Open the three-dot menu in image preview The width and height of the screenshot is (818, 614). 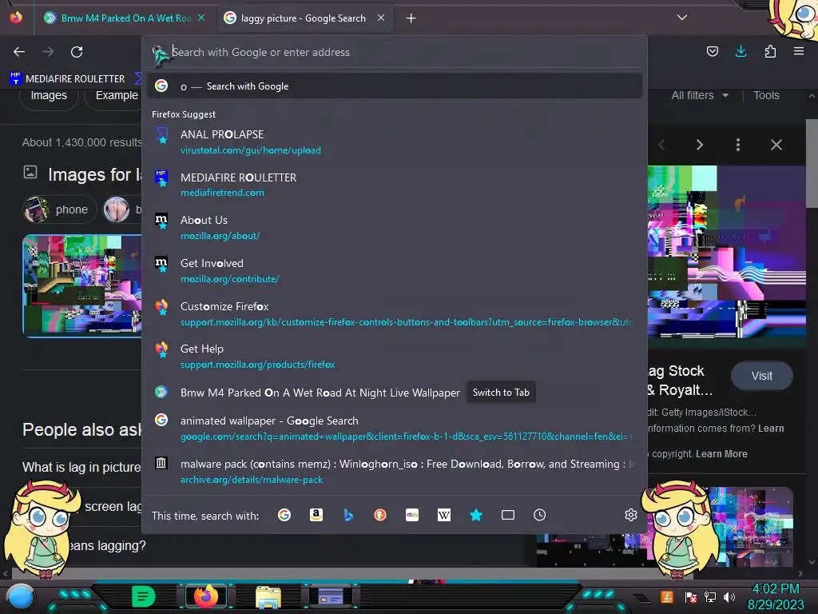(x=737, y=145)
